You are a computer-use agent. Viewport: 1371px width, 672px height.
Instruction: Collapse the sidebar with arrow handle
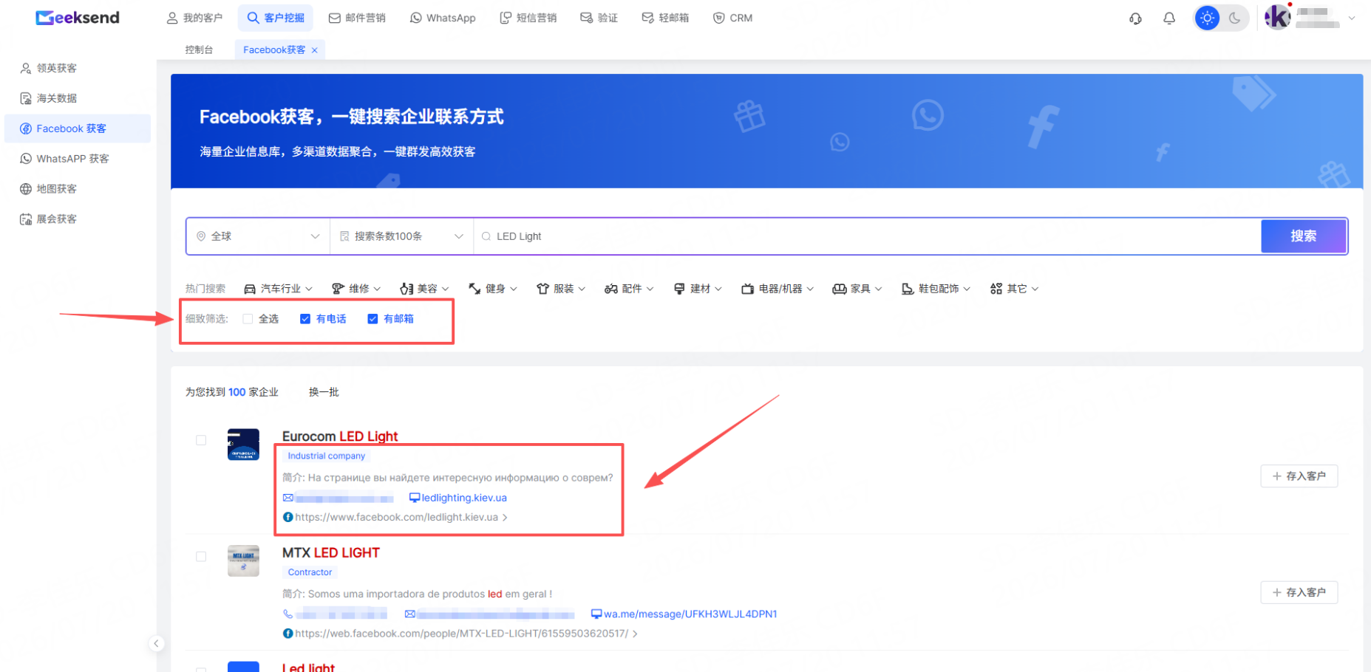click(156, 643)
